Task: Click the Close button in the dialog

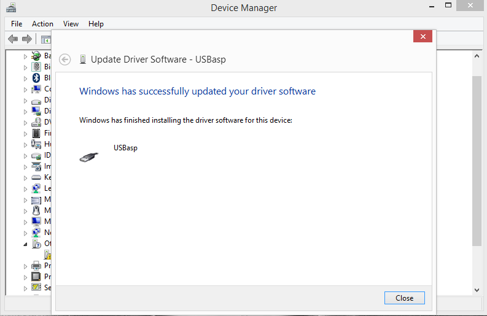Action: (404, 298)
